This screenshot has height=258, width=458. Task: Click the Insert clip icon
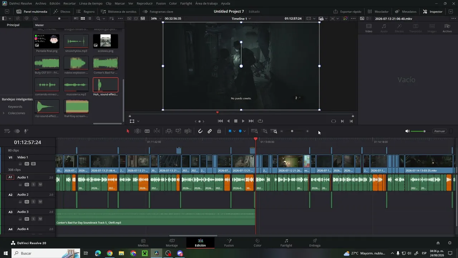pos(169,131)
